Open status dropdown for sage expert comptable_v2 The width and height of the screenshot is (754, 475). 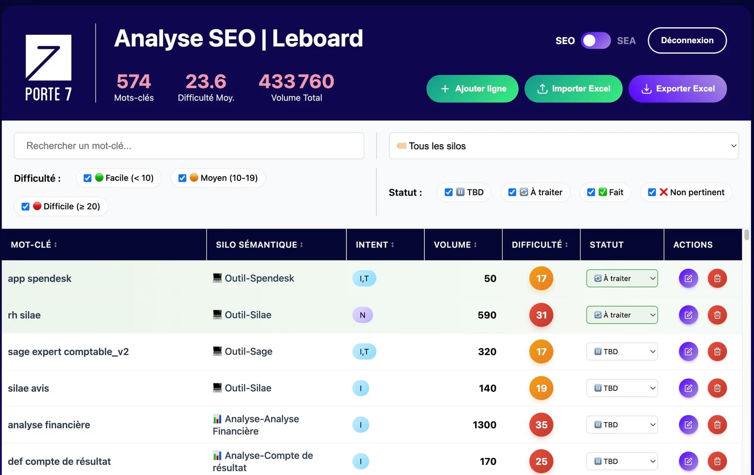pyautogui.click(x=622, y=351)
